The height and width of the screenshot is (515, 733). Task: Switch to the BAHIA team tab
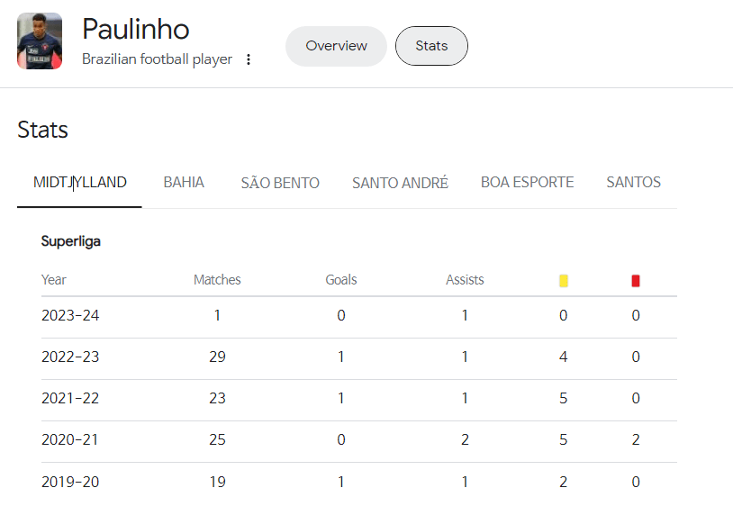(184, 182)
